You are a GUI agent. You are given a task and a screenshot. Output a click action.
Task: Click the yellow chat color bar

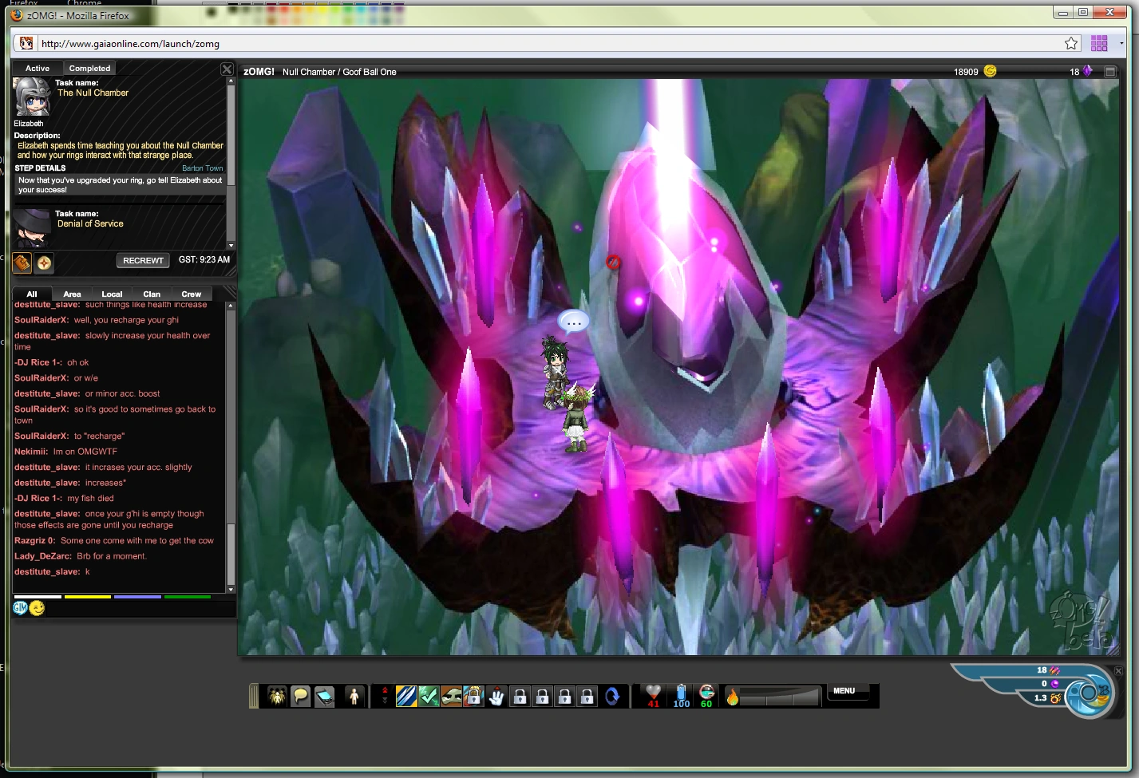[x=87, y=597]
